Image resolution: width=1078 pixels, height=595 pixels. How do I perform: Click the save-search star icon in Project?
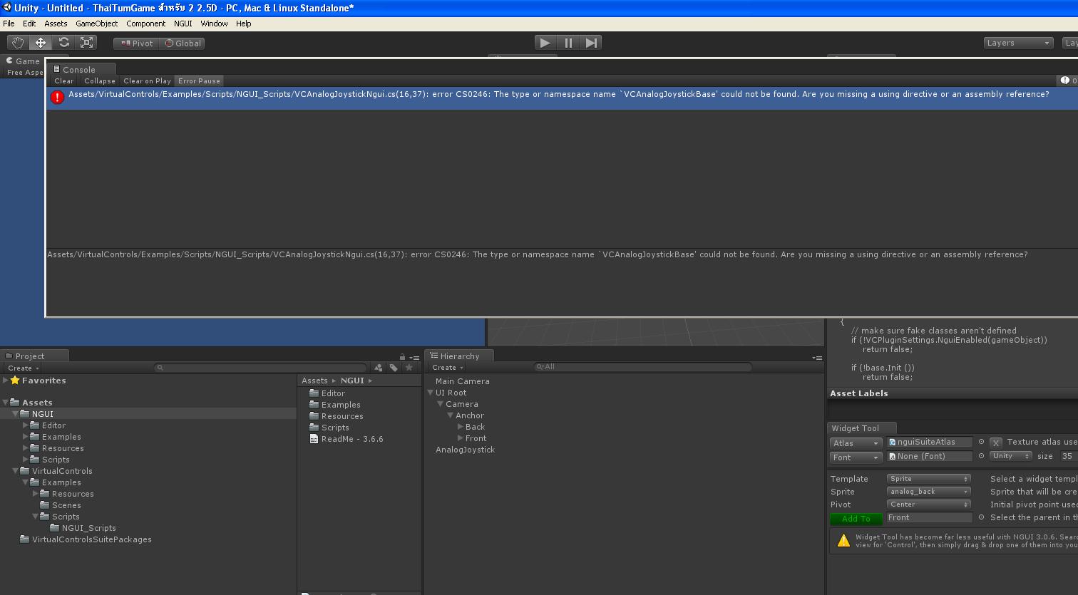click(409, 368)
